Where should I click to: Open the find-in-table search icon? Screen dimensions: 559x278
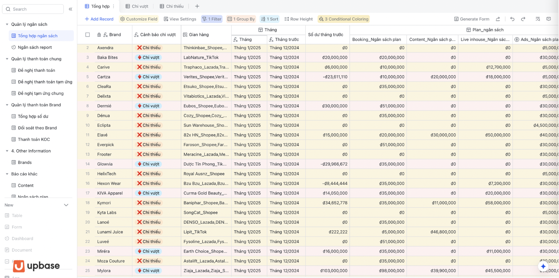[x=538, y=19]
